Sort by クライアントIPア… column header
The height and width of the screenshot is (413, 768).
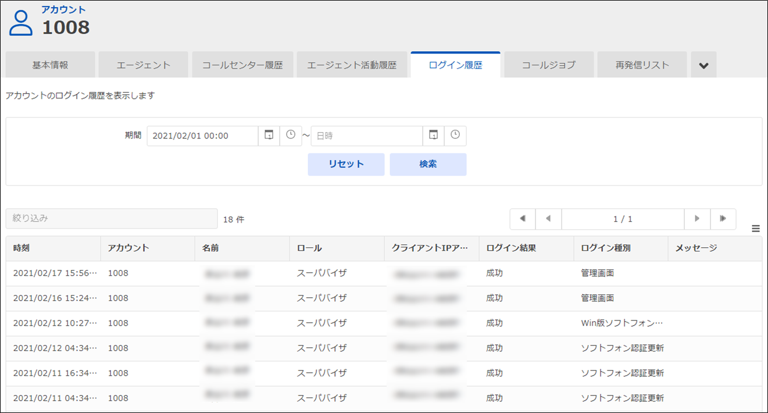point(431,248)
